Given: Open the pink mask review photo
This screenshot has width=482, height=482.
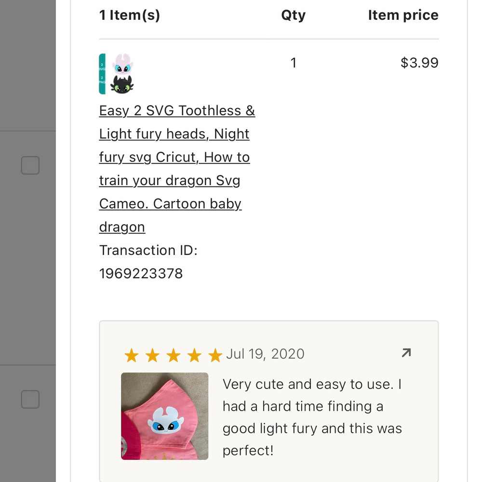Looking at the screenshot, I should coord(164,416).
